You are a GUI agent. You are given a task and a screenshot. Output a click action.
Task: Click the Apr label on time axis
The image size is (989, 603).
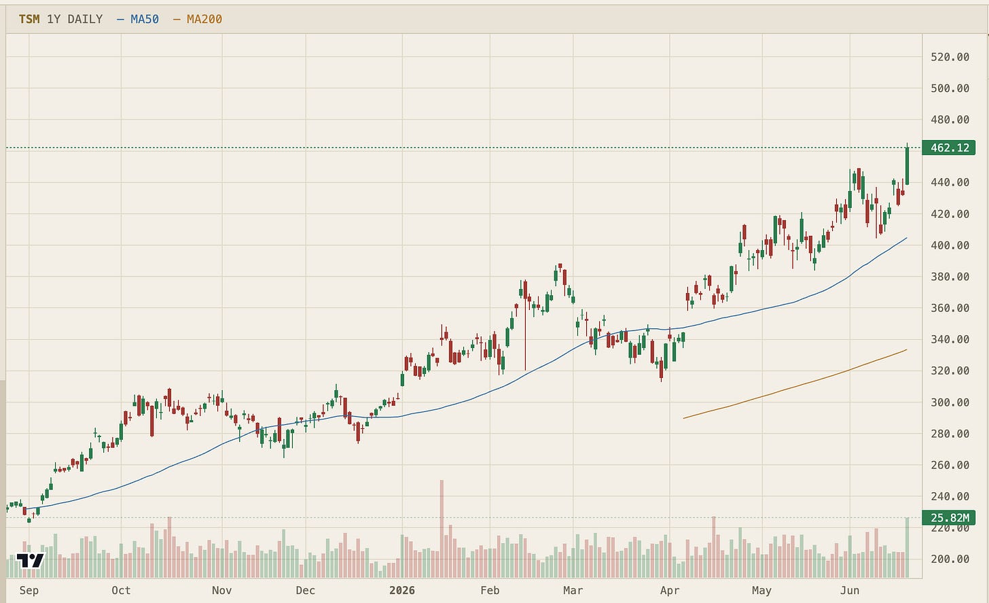tap(670, 590)
